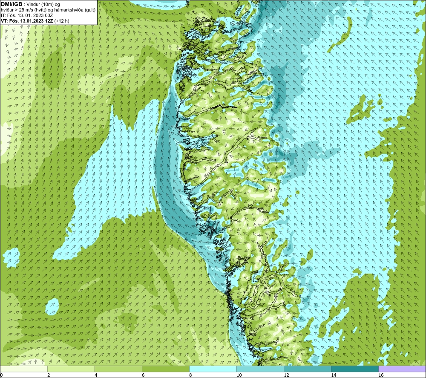Screen dimensions: 426x378
Task: Click the 'VT: Fös. 13.01.2023 12Z' line
Action: 27,20
